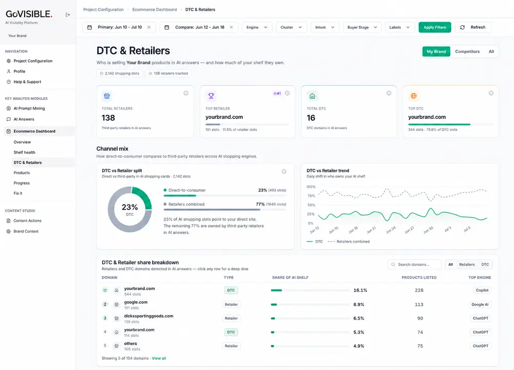Open the Labels filter dropdown

click(x=399, y=27)
